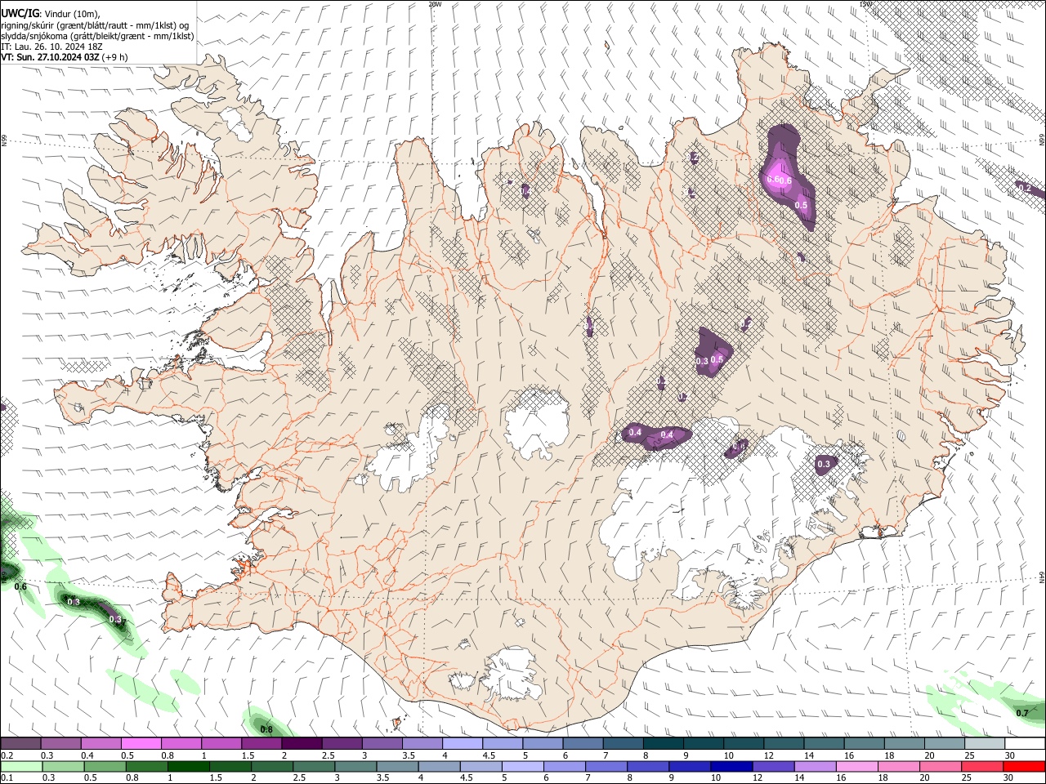The height and width of the screenshot is (784, 1046).
Task: Click the 'IT: Lau. 26. 10. 2024 18Z' line
Action: [x=51, y=47]
